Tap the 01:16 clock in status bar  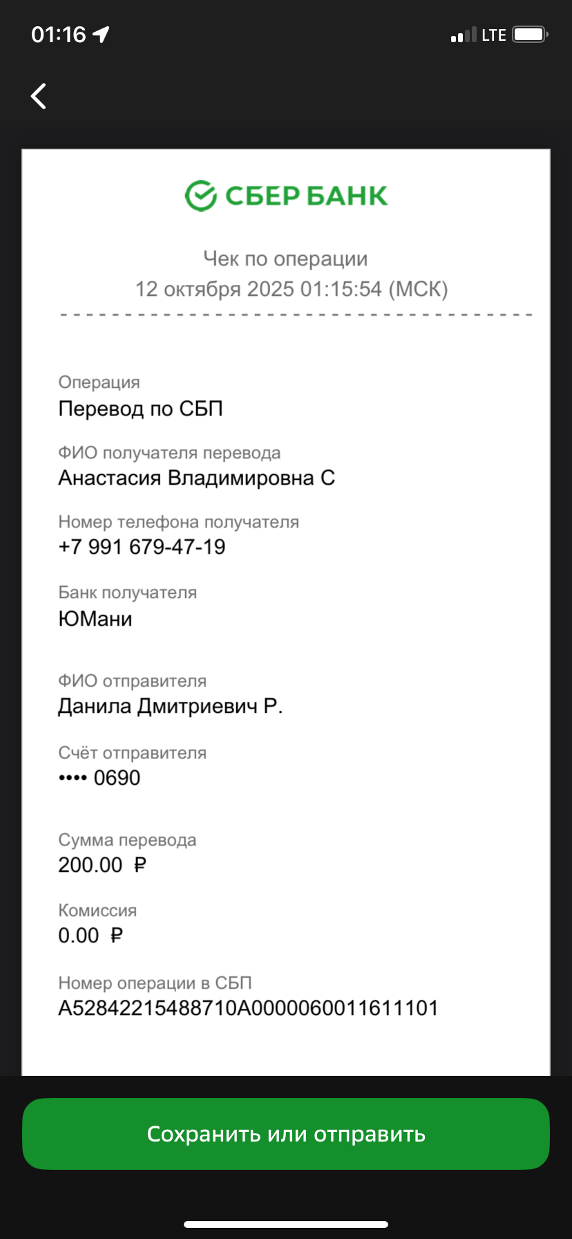(59, 35)
